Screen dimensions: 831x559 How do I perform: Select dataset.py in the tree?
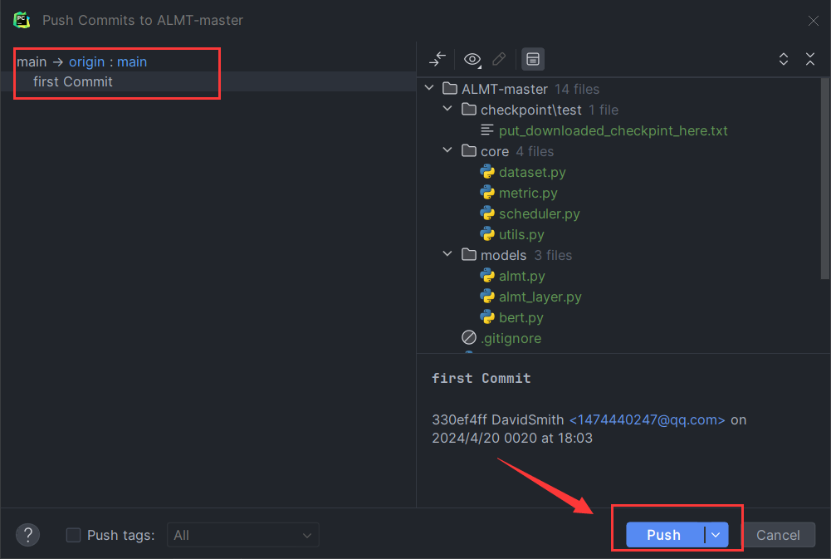(x=532, y=173)
